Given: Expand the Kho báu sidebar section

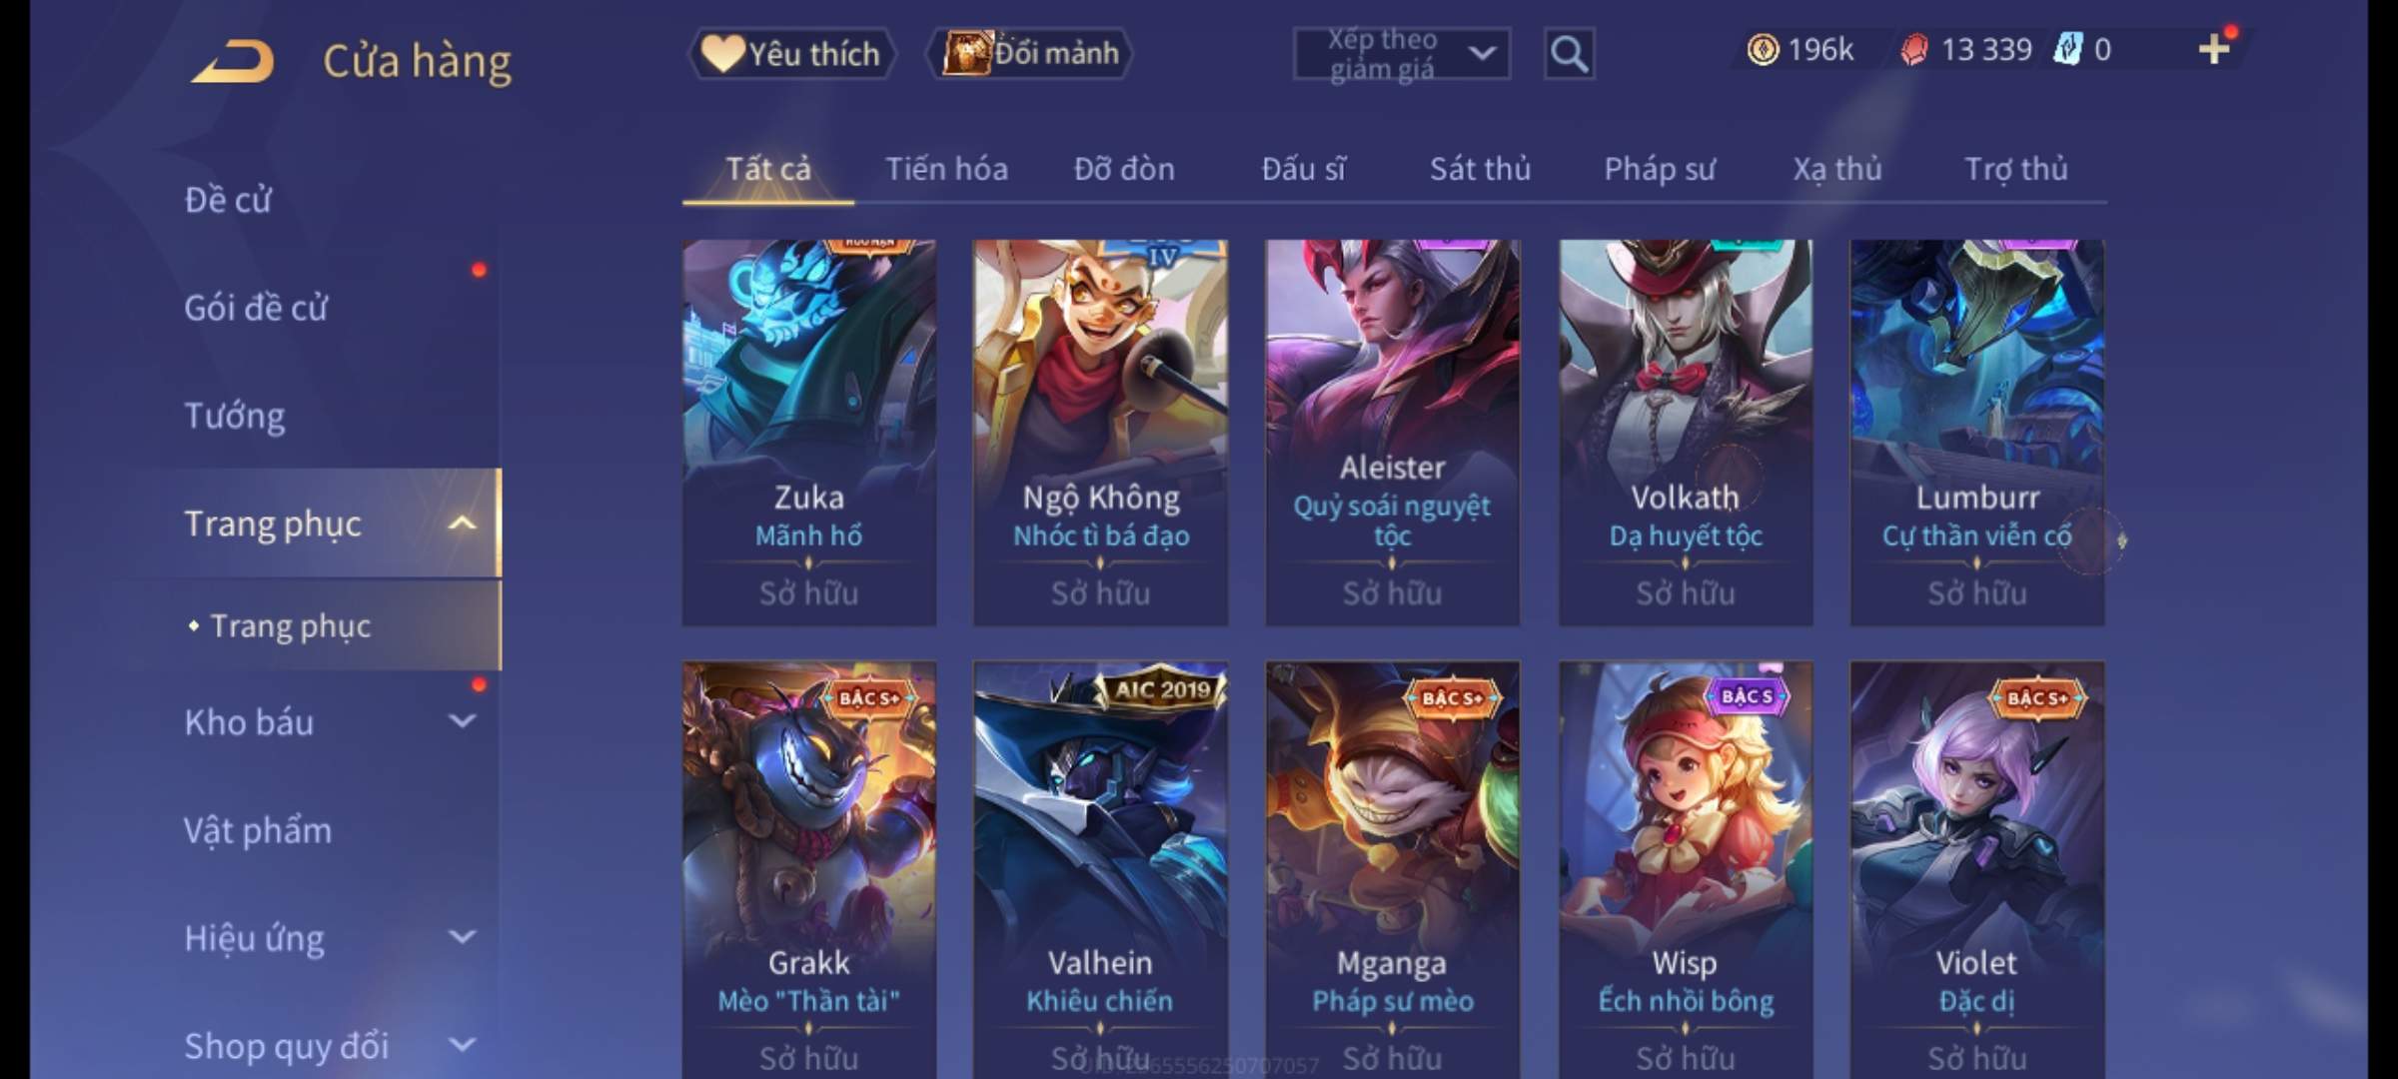Looking at the screenshot, I should click(462, 721).
